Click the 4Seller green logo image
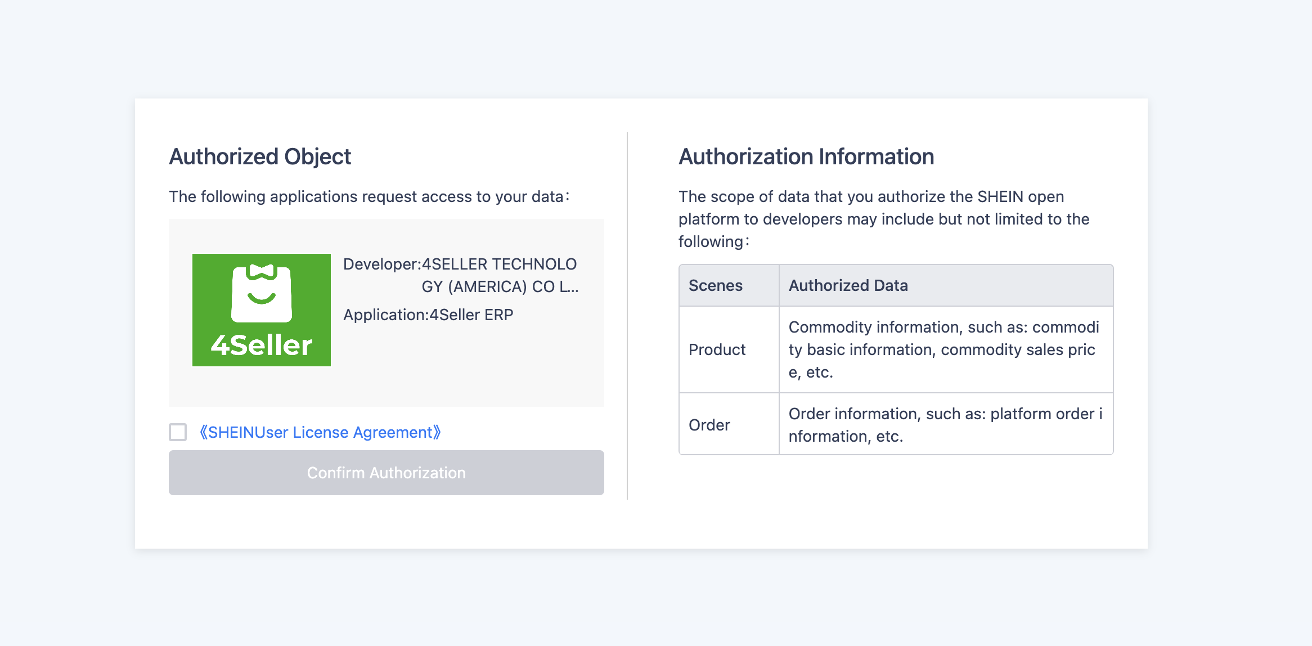Image resolution: width=1312 pixels, height=646 pixels. click(x=261, y=309)
